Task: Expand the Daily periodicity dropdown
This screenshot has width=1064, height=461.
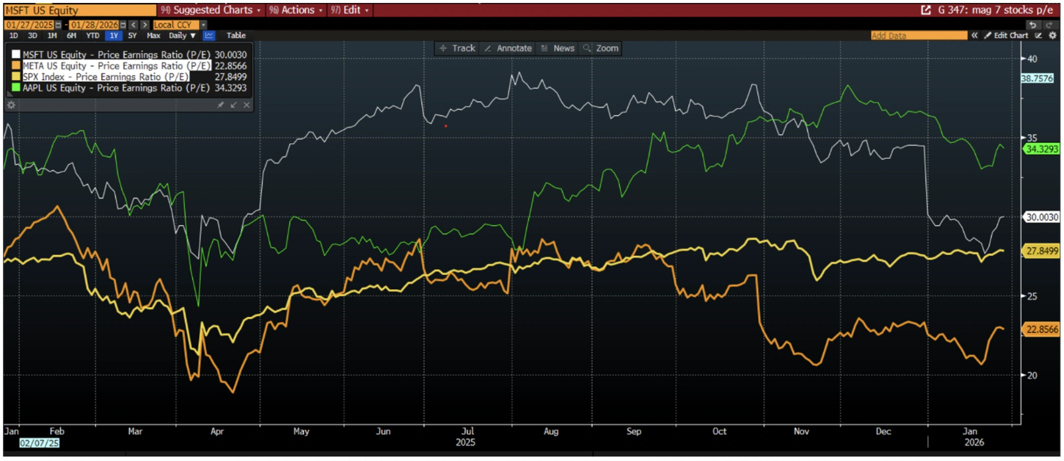Action: [182, 36]
